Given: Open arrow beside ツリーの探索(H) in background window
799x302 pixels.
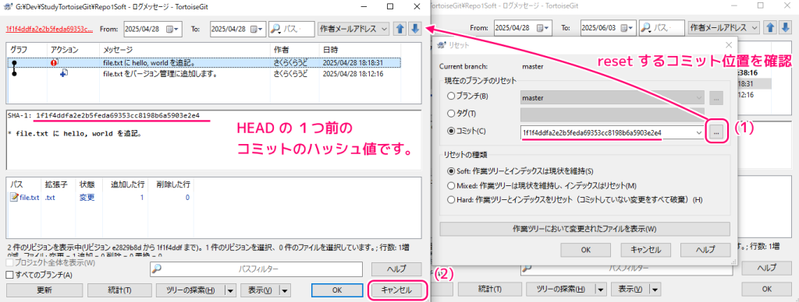Looking at the screenshot, I should tap(601, 290).
